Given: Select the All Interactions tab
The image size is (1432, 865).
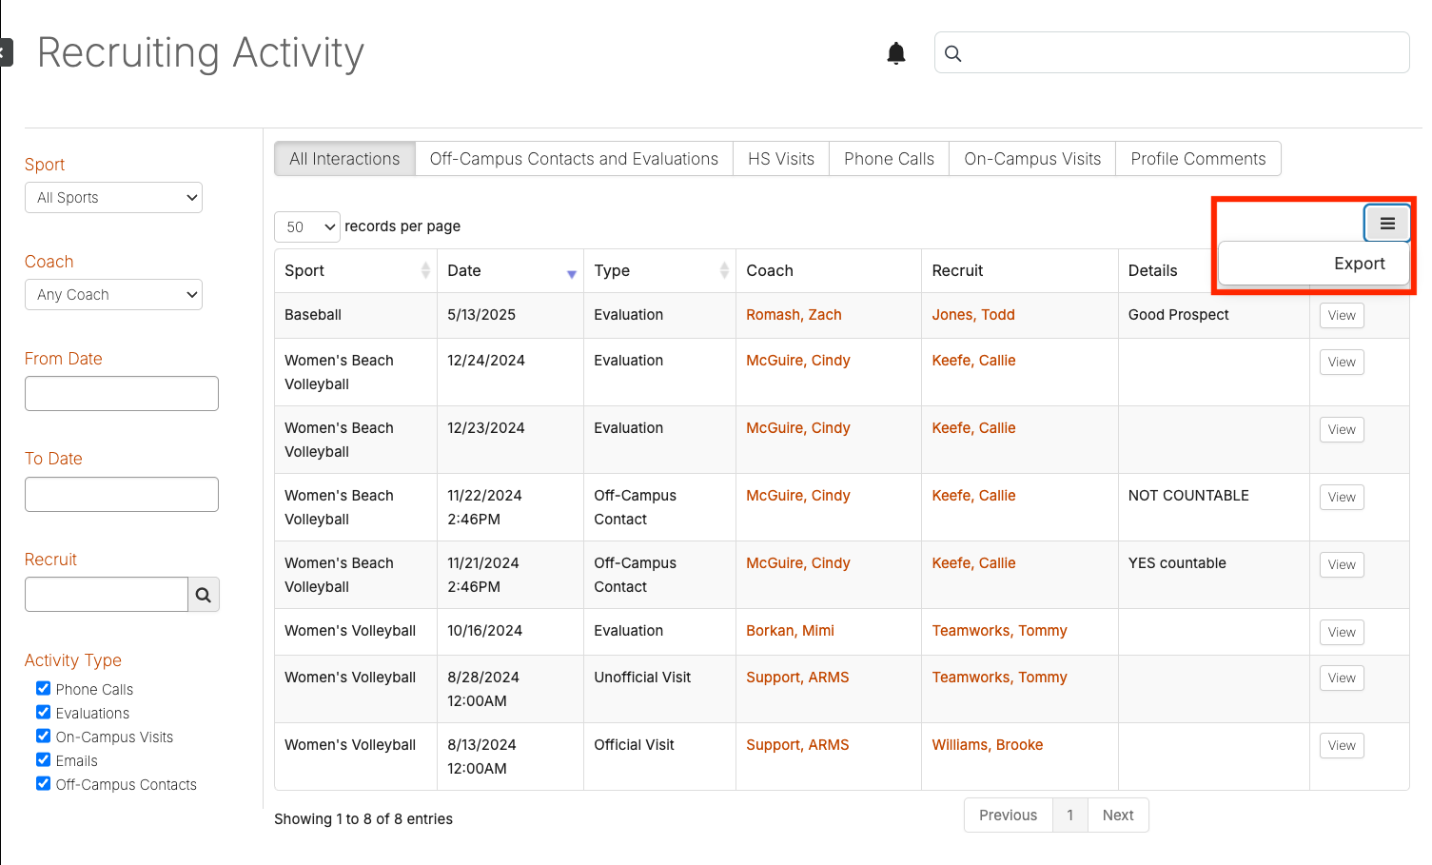Looking at the screenshot, I should point(344,159).
